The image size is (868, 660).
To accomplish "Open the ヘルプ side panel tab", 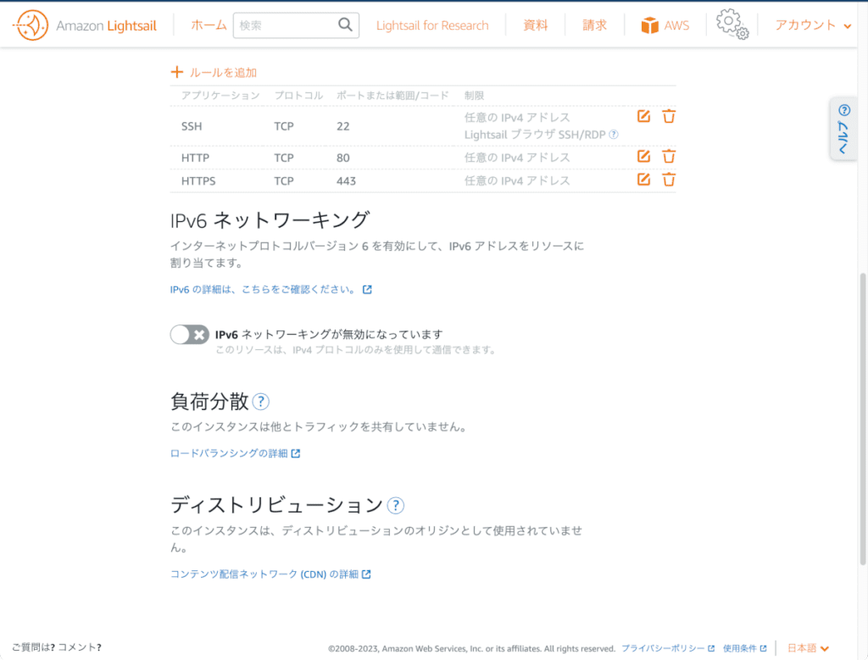I will click(843, 129).
